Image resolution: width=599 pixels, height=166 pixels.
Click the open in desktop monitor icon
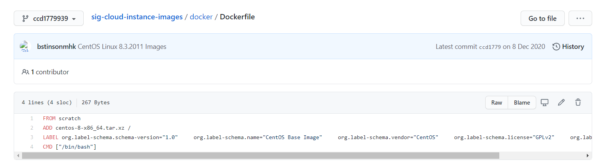(x=545, y=103)
